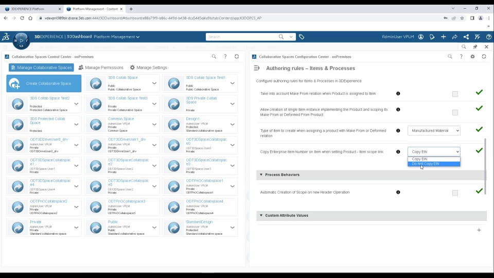Open the 3DS Collab Space Test2 link

[x=50, y=98]
